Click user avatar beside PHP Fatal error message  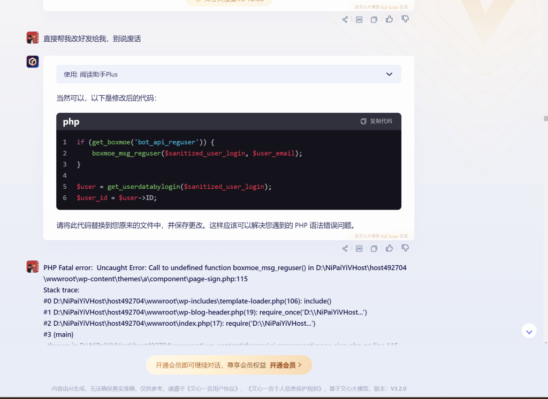(x=33, y=266)
